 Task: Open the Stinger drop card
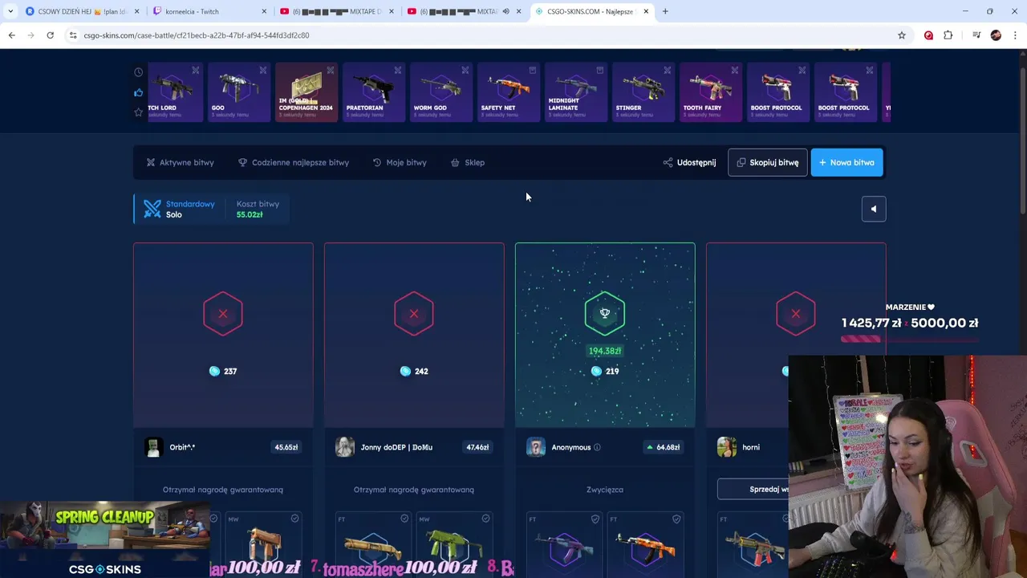643,92
